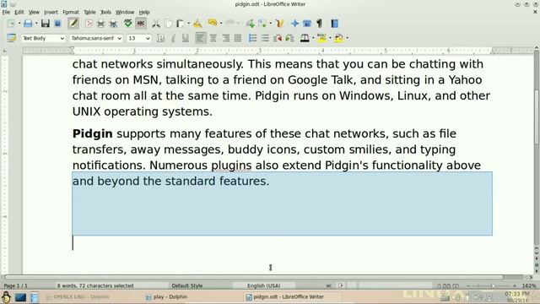Cut selection with the scissors icon

coord(156,24)
